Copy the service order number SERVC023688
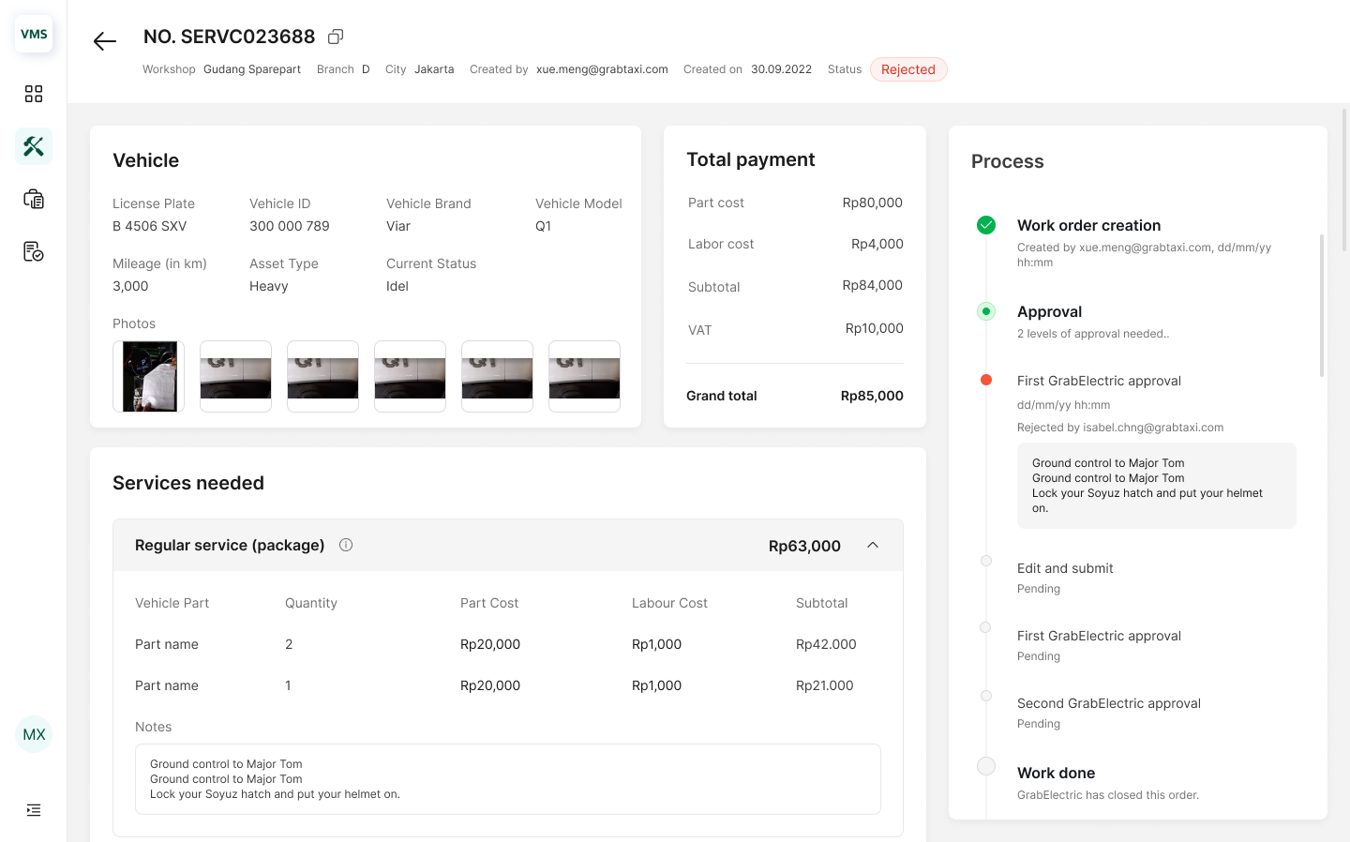The height and width of the screenshot is (842, 1350). pos(336,37)
